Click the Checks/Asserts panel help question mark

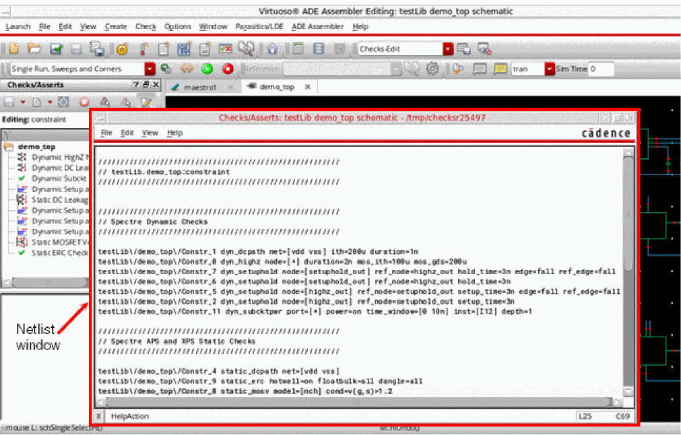(136, 84)
